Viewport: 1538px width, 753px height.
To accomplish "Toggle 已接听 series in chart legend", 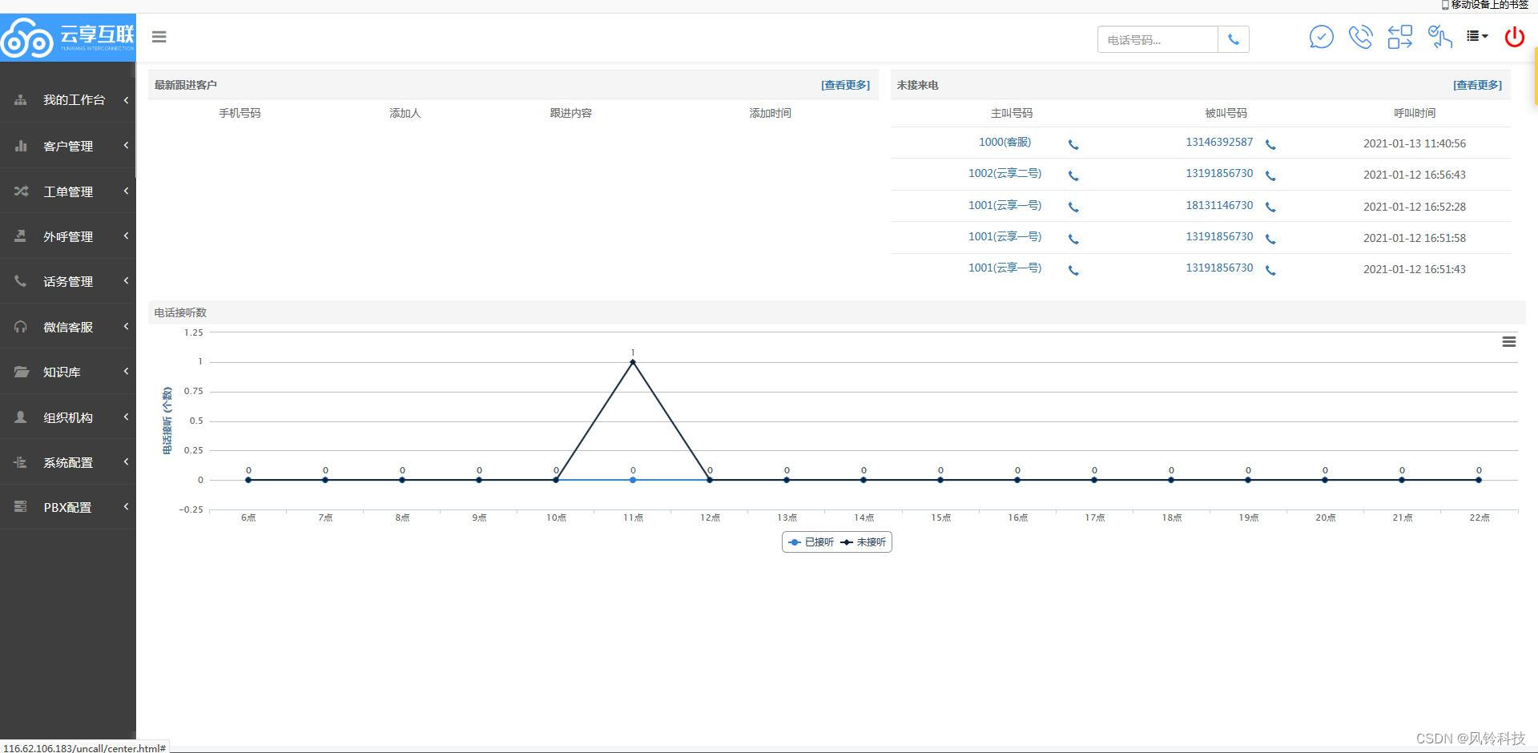I will coord(811,542).
